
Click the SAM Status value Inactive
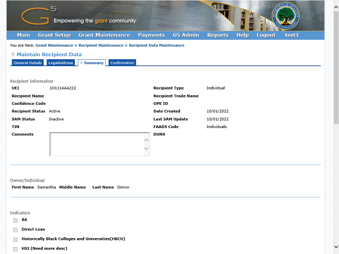(56, 119)
